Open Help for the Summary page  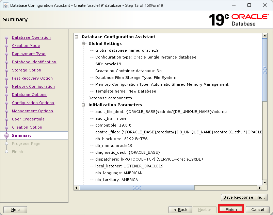pos(15,210)
